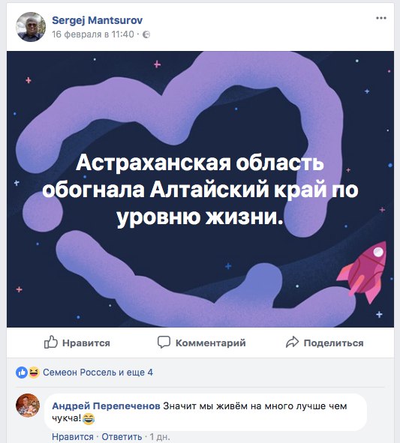400x443 pixels.
Task: Click the laughing haha reaction icon
Action: [34, 373]
